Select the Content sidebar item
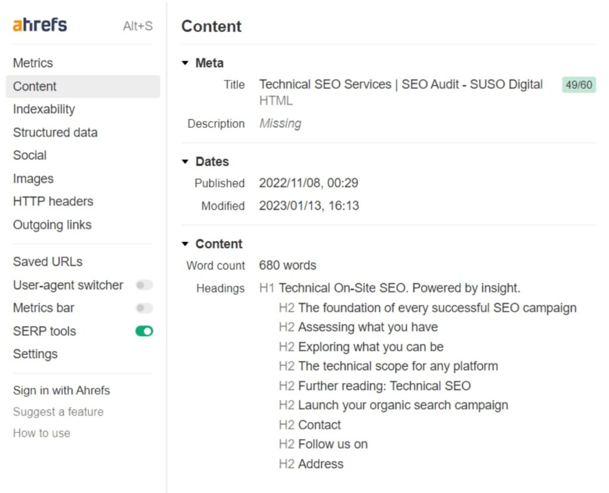The height and width of the screenshot is (493, 609). (x=83, y=86)
